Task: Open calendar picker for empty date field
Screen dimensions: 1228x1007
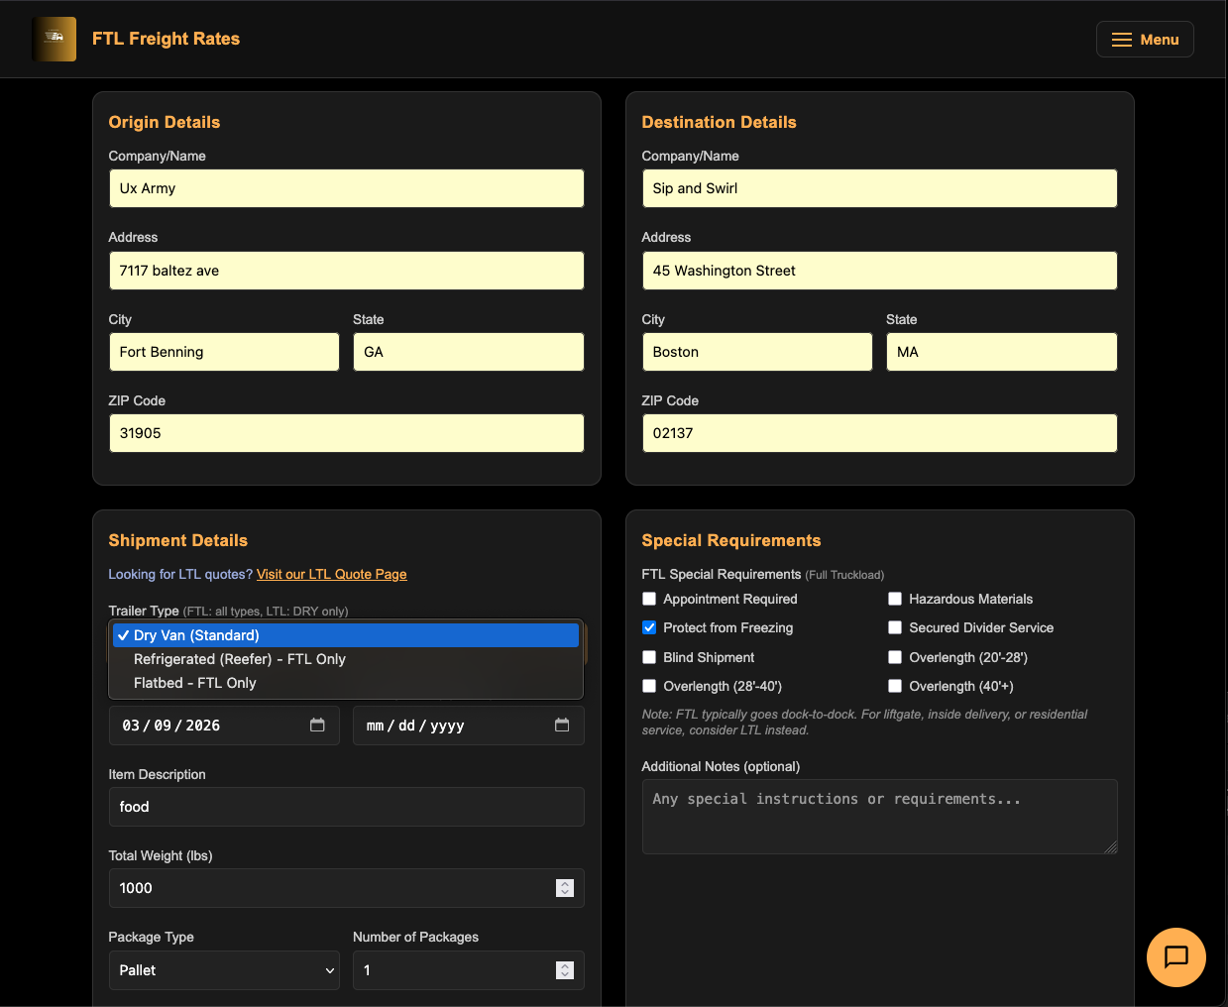Action: (x=562, y=726)
